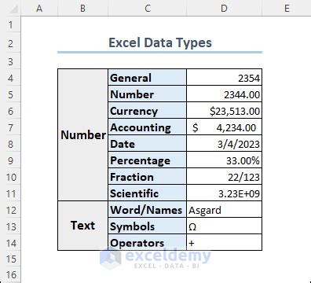Viewport: 311px width, 283px height.
Task: Select row 11 header
Action: pyautogui.click(x=10, y=193)
